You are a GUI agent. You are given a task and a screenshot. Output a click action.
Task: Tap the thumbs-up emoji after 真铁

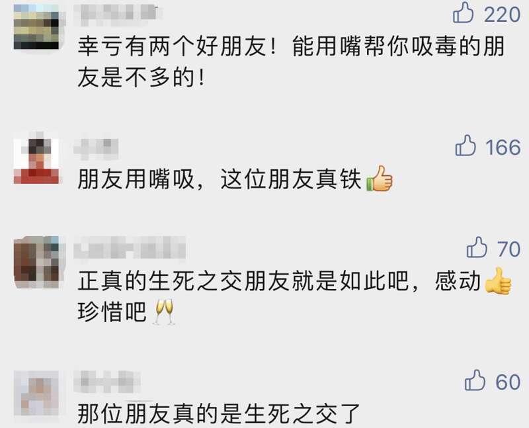click(380, 179)
